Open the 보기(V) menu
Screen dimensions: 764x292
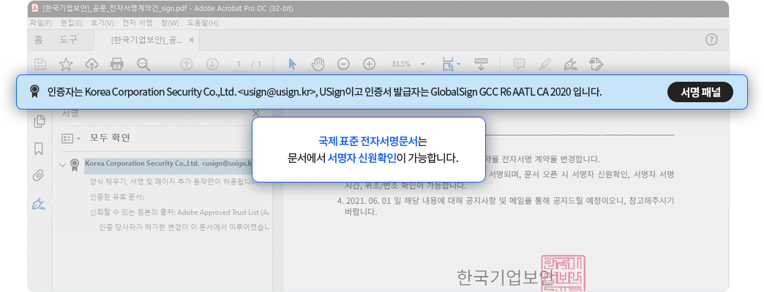tap(102, 23)
